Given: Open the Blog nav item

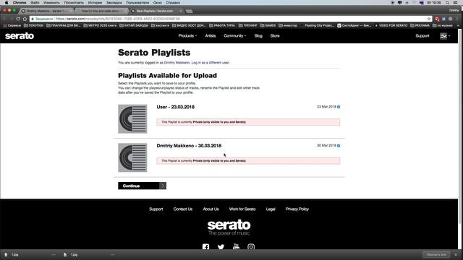Looking at the screenshot, I should (258, 35).
